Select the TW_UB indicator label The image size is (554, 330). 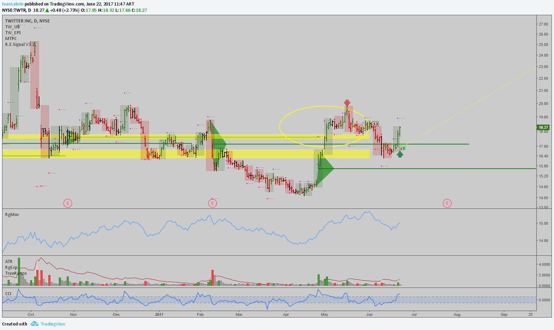(x=12, y=27)
